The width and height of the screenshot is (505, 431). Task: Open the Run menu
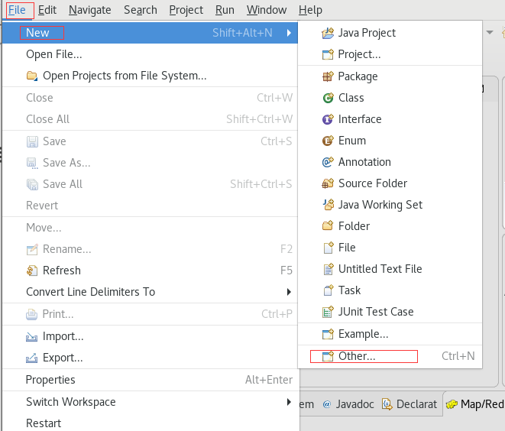tap(225, 10)
